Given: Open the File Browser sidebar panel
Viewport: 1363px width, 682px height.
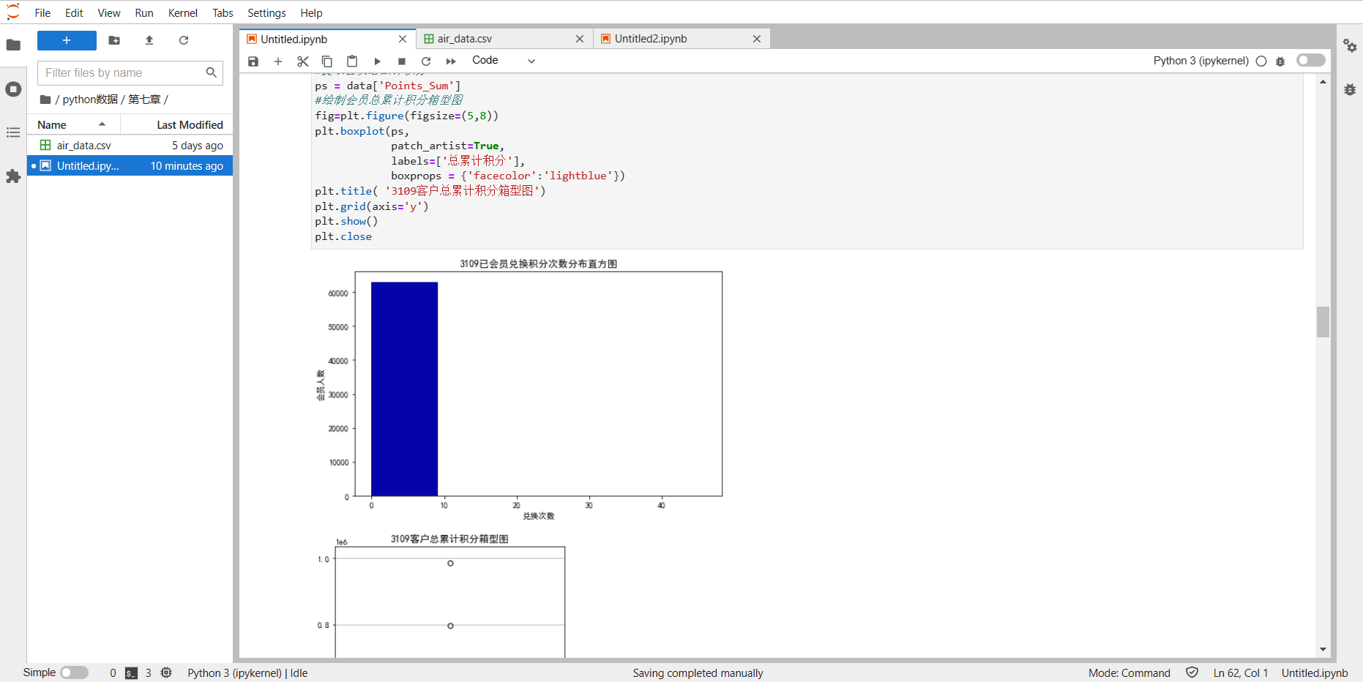Looking at the screenshot, I should [13, 45].
